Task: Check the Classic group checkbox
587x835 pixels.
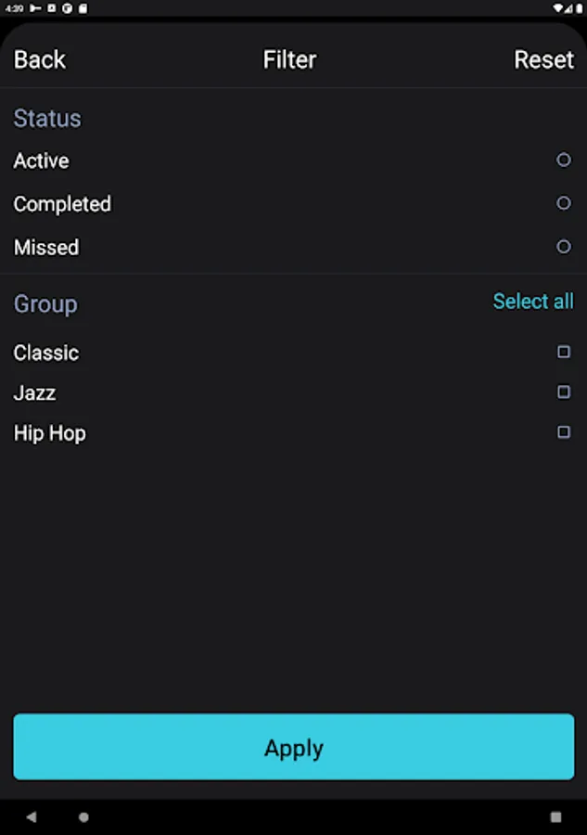Action: [x=564, y=352]
